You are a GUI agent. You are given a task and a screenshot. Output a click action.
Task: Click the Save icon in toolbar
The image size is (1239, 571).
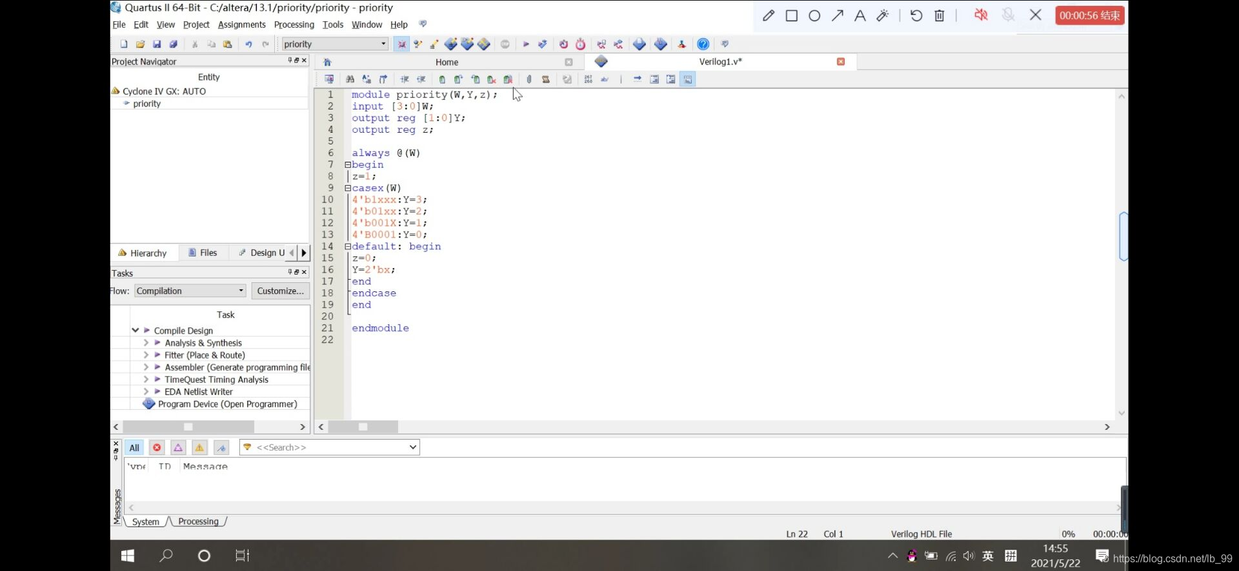click(x=157, y=44)
